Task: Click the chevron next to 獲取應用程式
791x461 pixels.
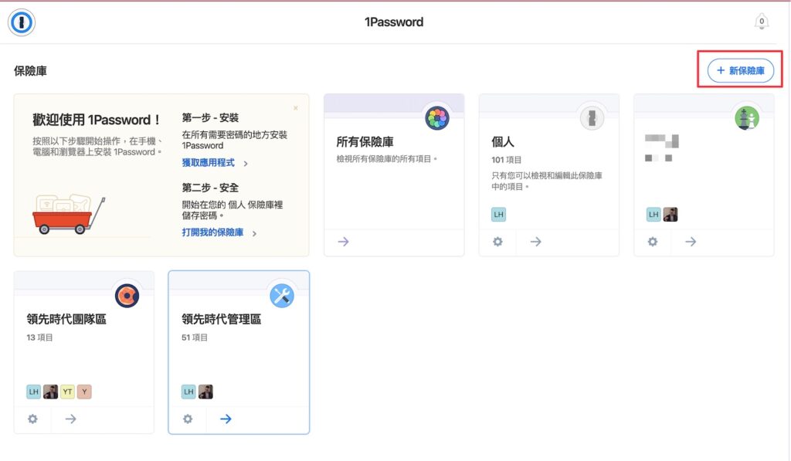Action: point(246,164)
